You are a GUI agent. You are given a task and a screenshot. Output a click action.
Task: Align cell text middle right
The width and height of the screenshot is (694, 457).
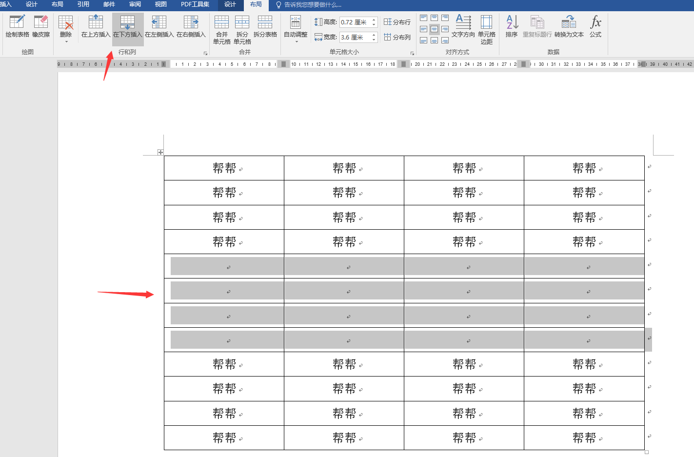pyautogui.click(x=445, y=29)
